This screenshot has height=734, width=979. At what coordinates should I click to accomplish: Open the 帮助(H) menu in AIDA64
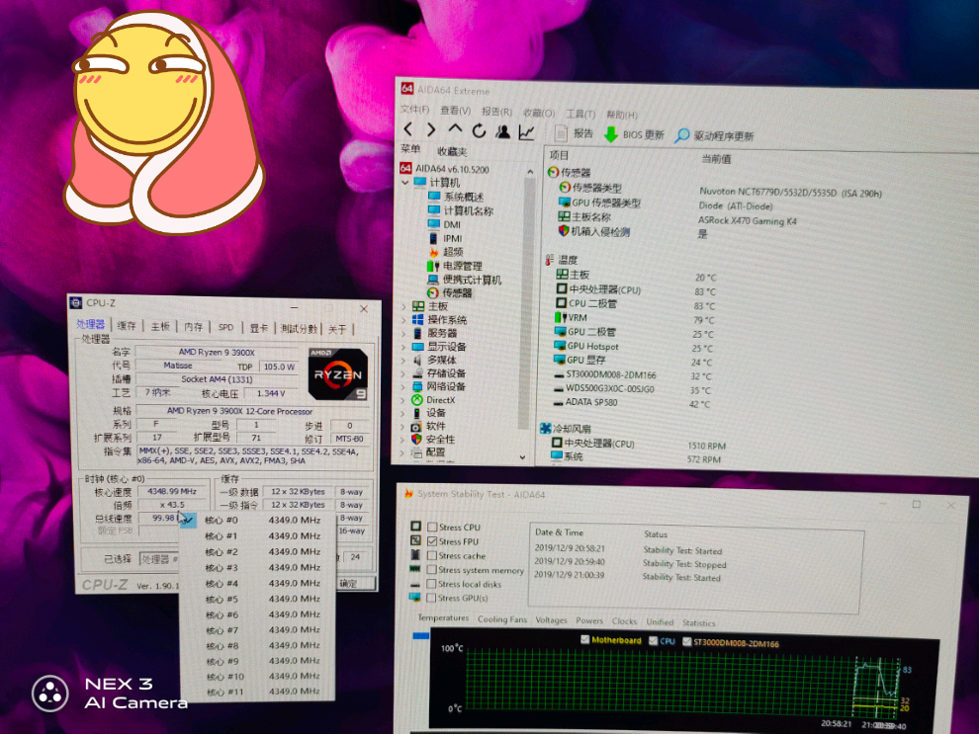(621, 115)
